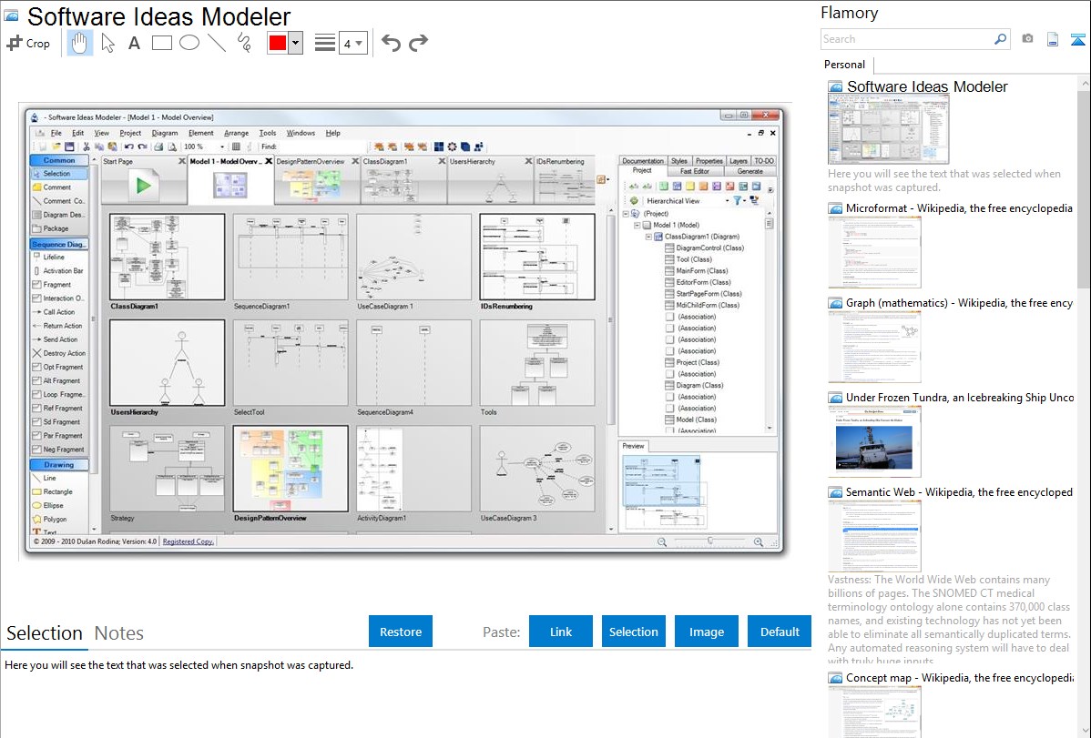Paste as Link button
This screenshot has height=738, width=1091.
(561, 632)
